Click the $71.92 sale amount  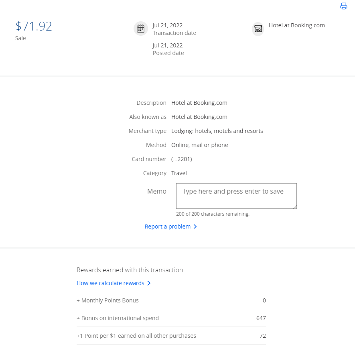click(34, 26)
